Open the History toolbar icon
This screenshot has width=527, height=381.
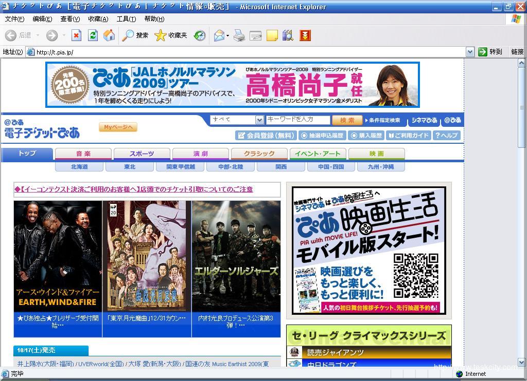tap(200, 35)
